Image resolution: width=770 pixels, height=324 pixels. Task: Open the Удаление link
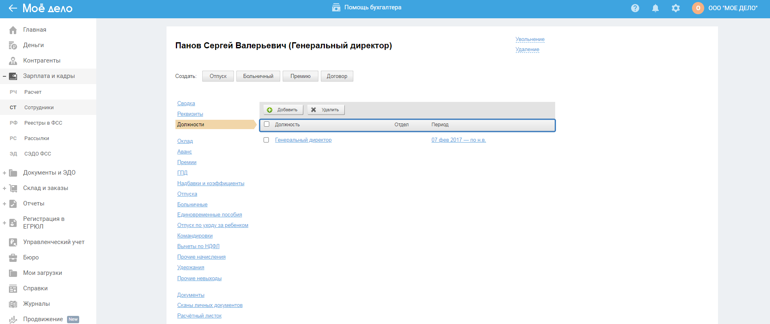pos(528,50)
